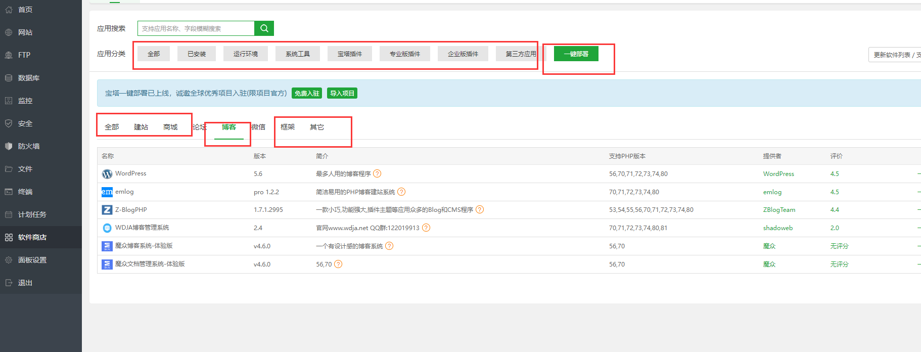Click the panel settings gear icon

[x=9, y=260]
